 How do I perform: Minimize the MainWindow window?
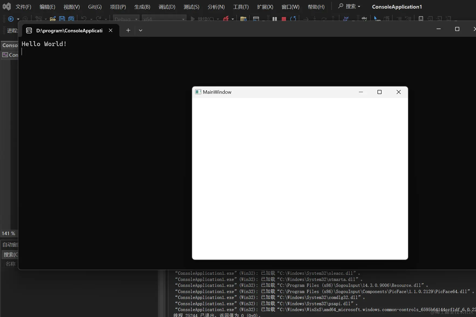pos(361,92)
